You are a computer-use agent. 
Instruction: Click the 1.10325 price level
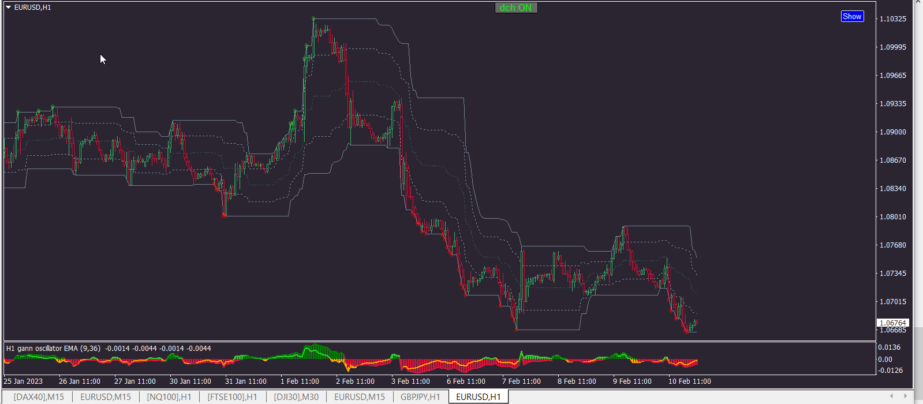(893, 19)
